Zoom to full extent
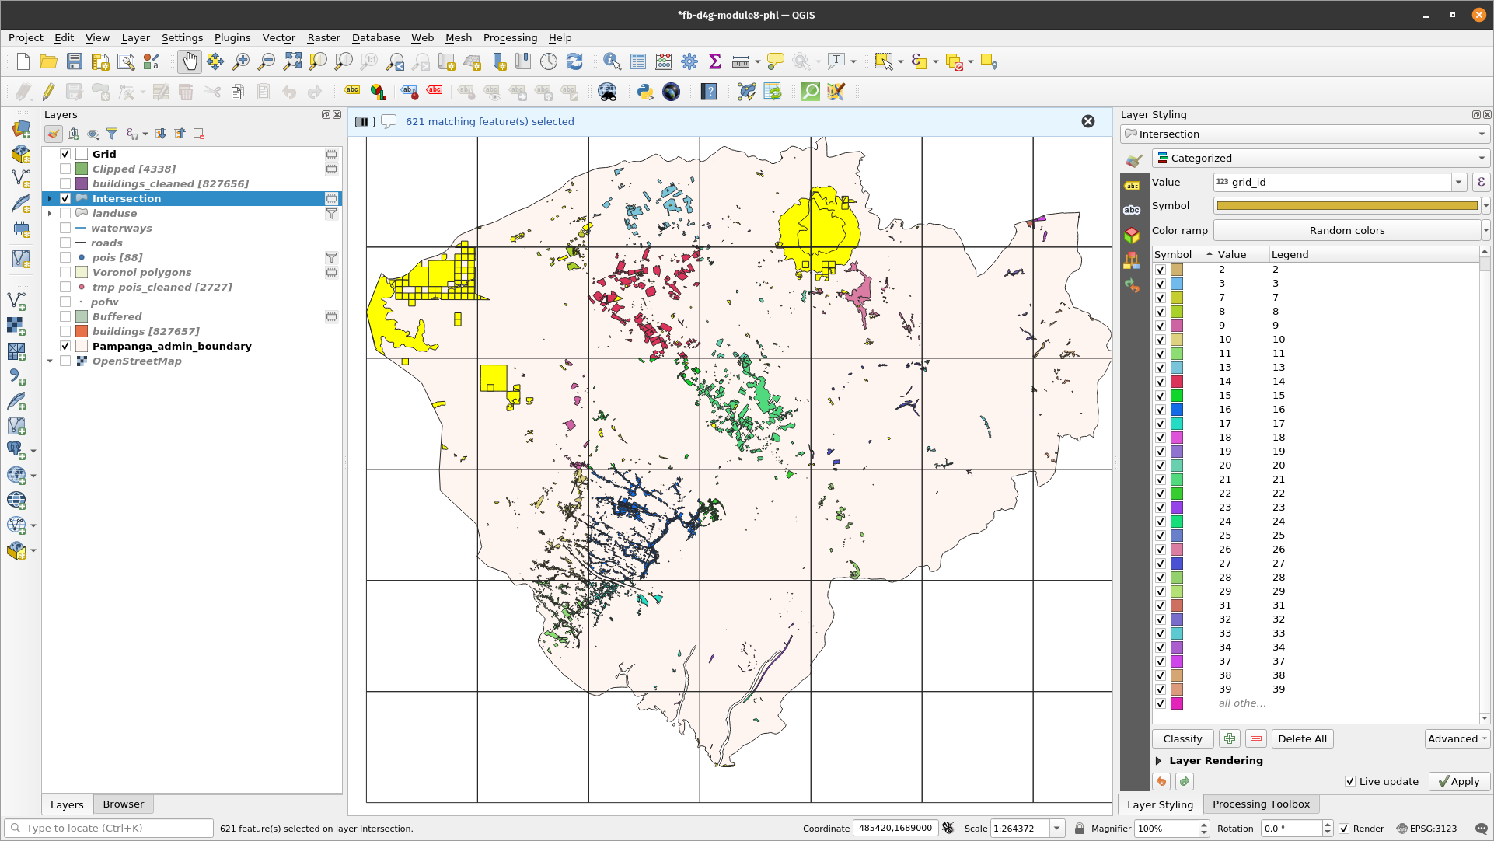The width and height of the screenshot is (1494, 841). (292, 62)
